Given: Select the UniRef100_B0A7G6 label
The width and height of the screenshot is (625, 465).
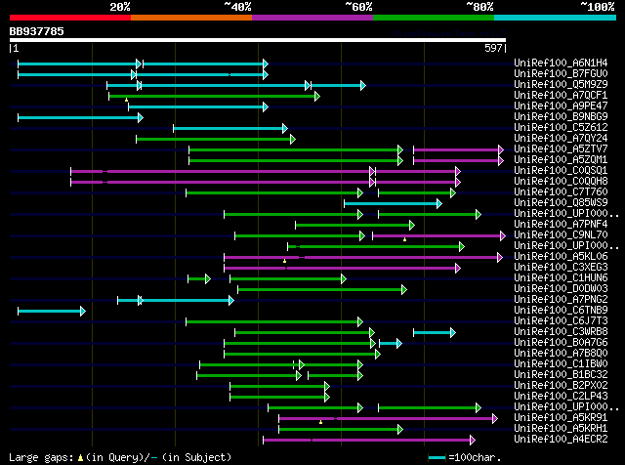Looking at the screenshot, I should (561, 343).
